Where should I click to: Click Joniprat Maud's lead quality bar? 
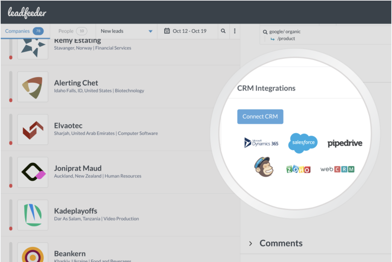tap(11, 172)
